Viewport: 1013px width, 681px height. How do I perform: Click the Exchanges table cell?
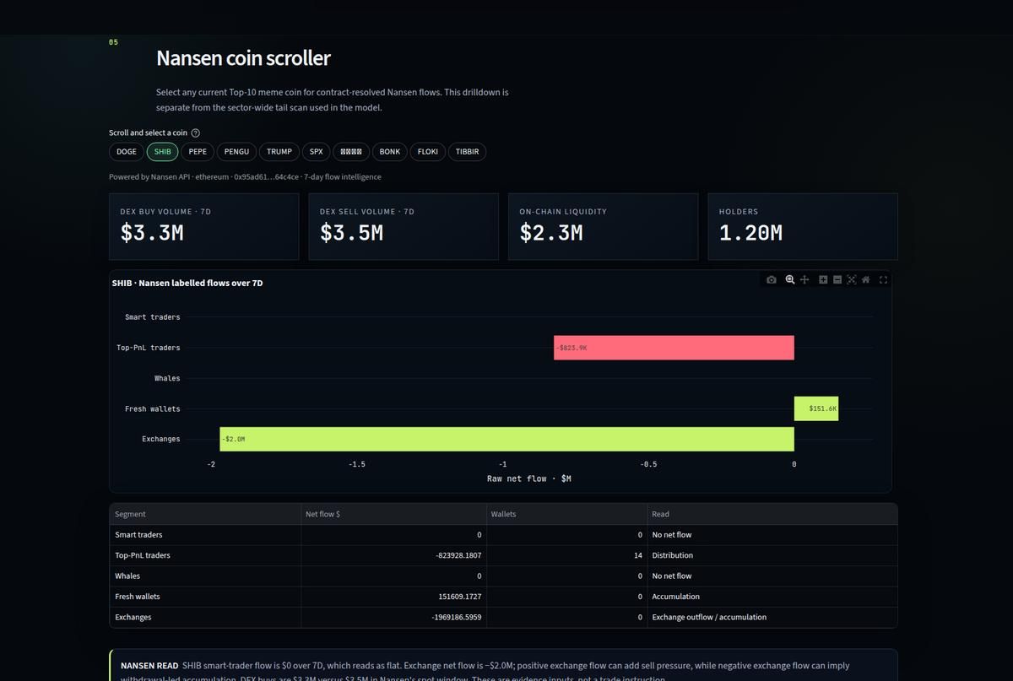tap(205, 617)
